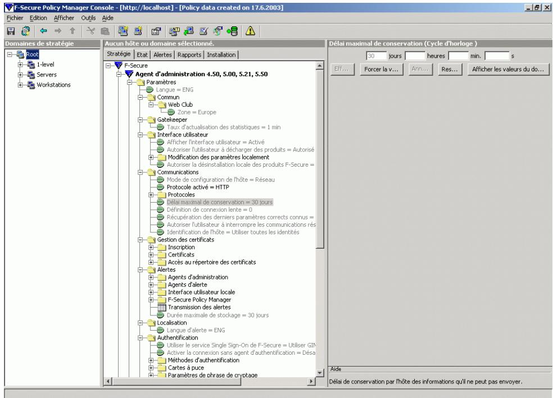553x398 pixels.
Task: Click the tree's vertical scrollbar up arrow
Action: [x=320, y=66]
